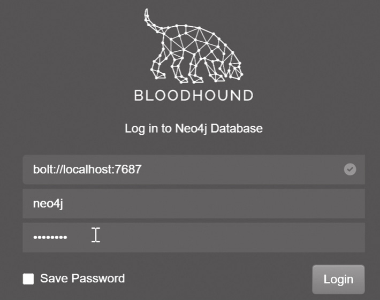Enable the Save Password checkbox
The image size is (380, 300).
pyautogui.click(x=28, y=279)
